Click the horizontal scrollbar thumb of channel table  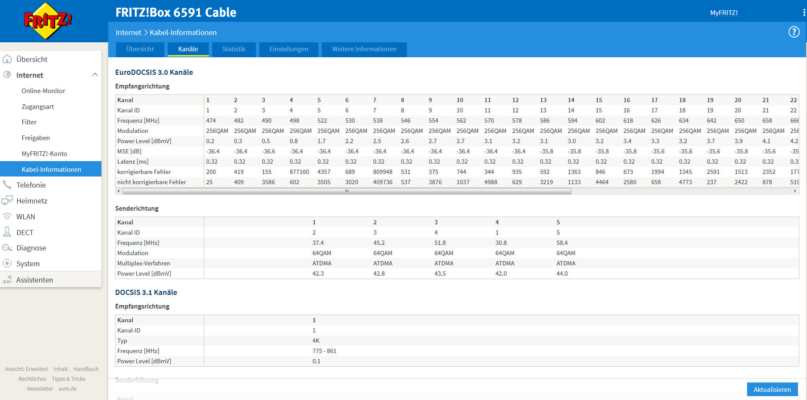[x=347, y=191]
